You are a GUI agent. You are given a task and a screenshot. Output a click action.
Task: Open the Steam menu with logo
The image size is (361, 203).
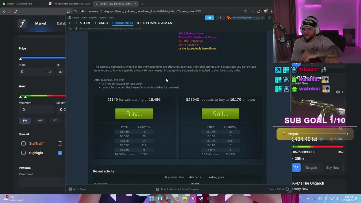click(73, 17)
